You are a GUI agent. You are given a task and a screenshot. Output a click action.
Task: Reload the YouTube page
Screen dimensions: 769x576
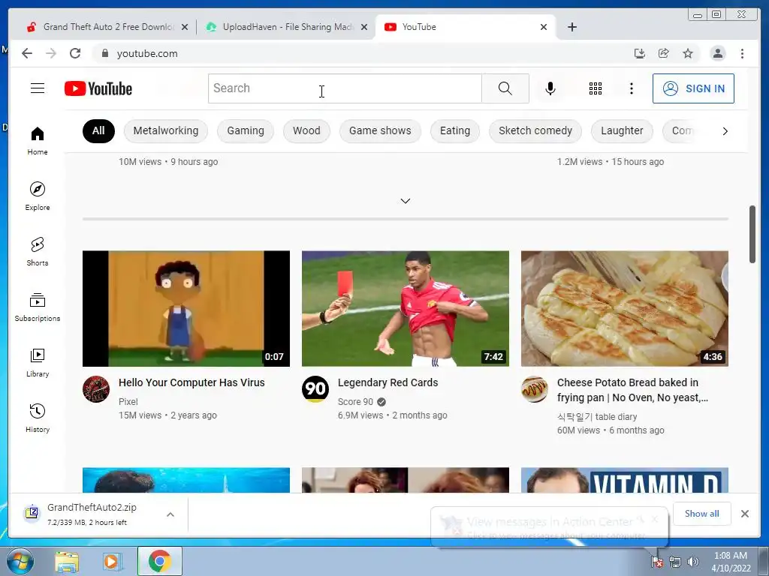(x=75, y=53)
